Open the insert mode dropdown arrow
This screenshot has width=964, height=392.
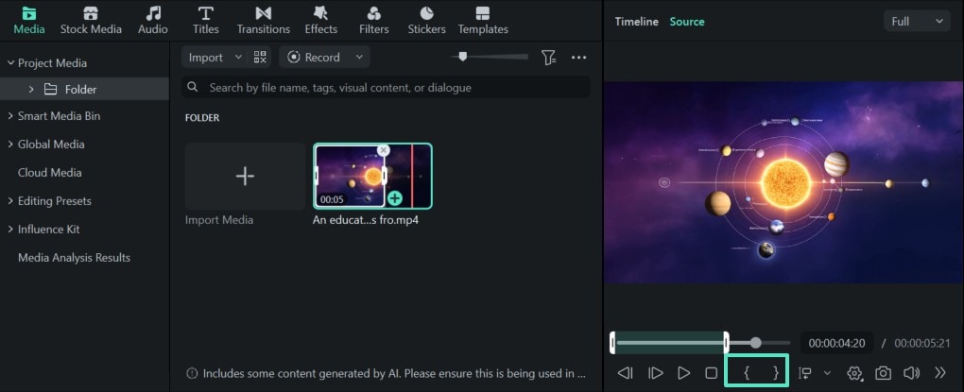point(827,373)
